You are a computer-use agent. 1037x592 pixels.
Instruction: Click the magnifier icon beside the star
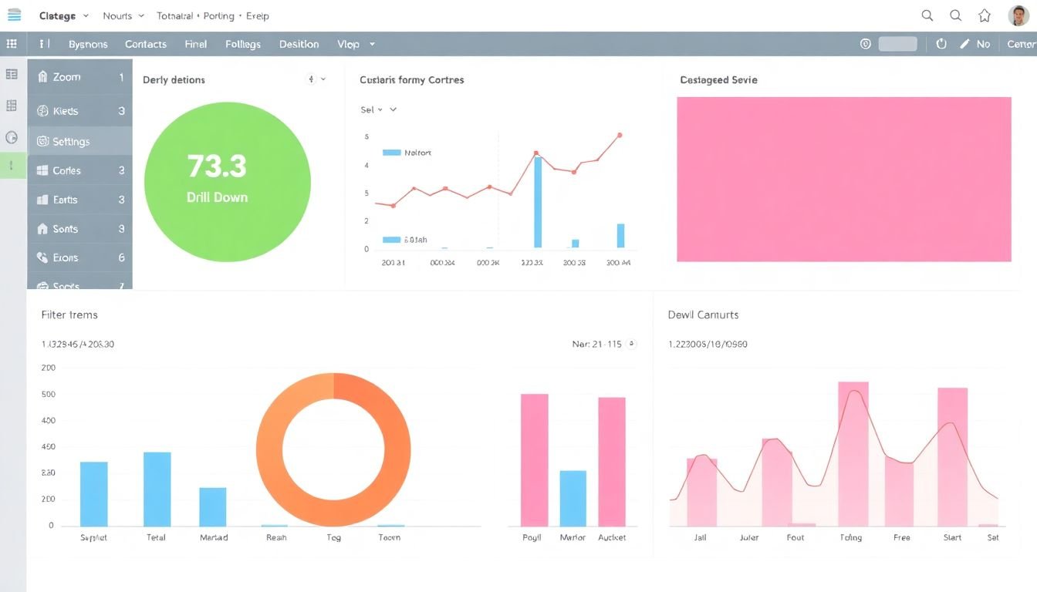click(x=956, y=15)
